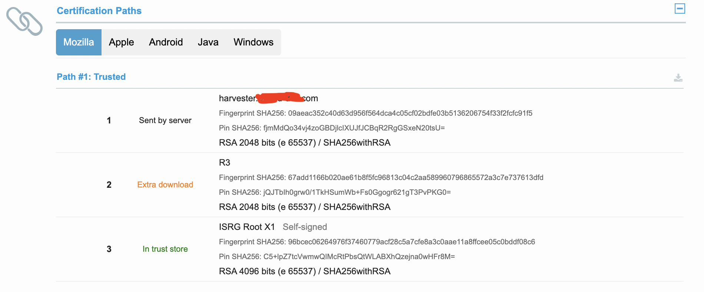
Task: Toggle to the Windows trust store
Action: pos(253,42)
